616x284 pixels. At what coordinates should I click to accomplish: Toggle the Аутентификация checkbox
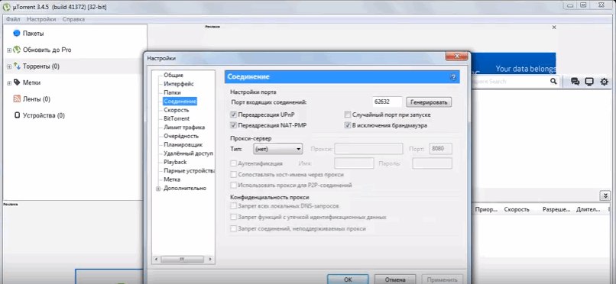click(233, 163)
